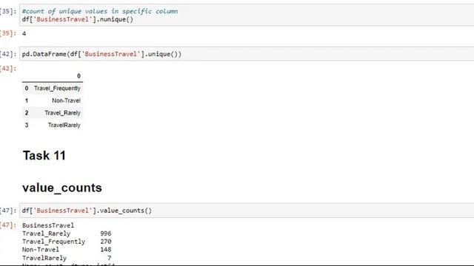Click the value_counts heading
This screenshot has height=266, width=474.
pos(62,188)
